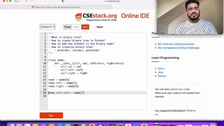
Task: Start the timer with the Start button
Action: click(85, 27)
